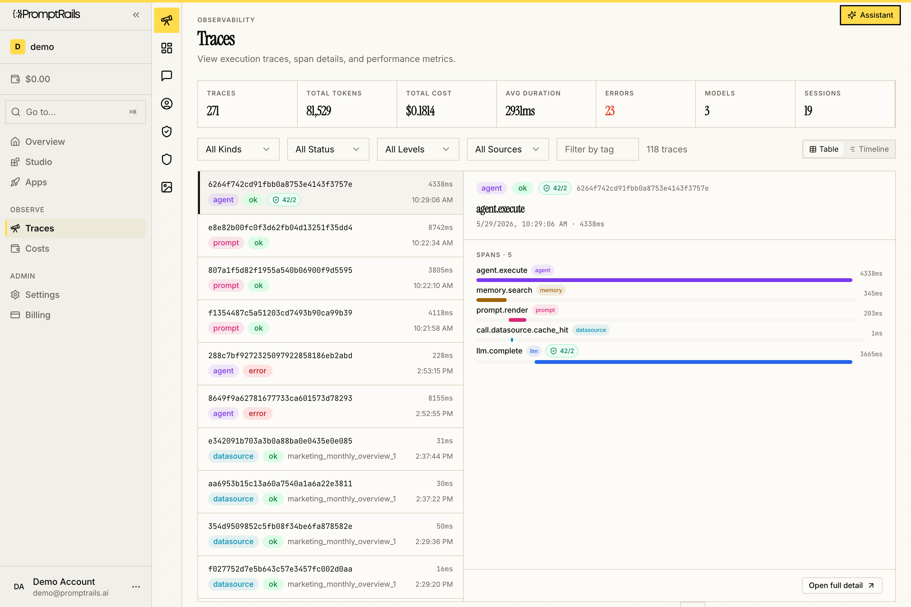This screenshot has height=607, width=911.
Task: Click the brown memory.search span bar
Action: click(491, 300)
